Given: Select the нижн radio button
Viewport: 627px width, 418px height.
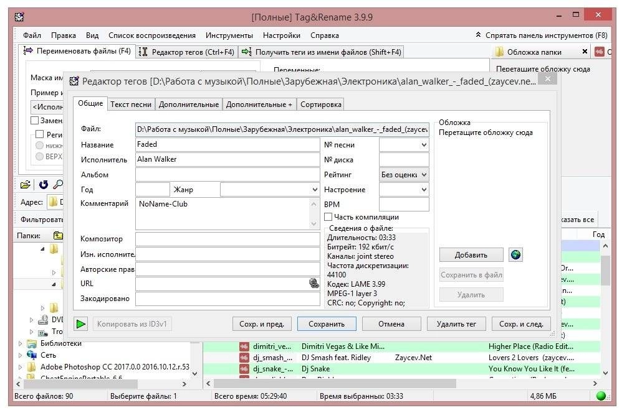Looking at the screenshot, I should coord(40,146).
